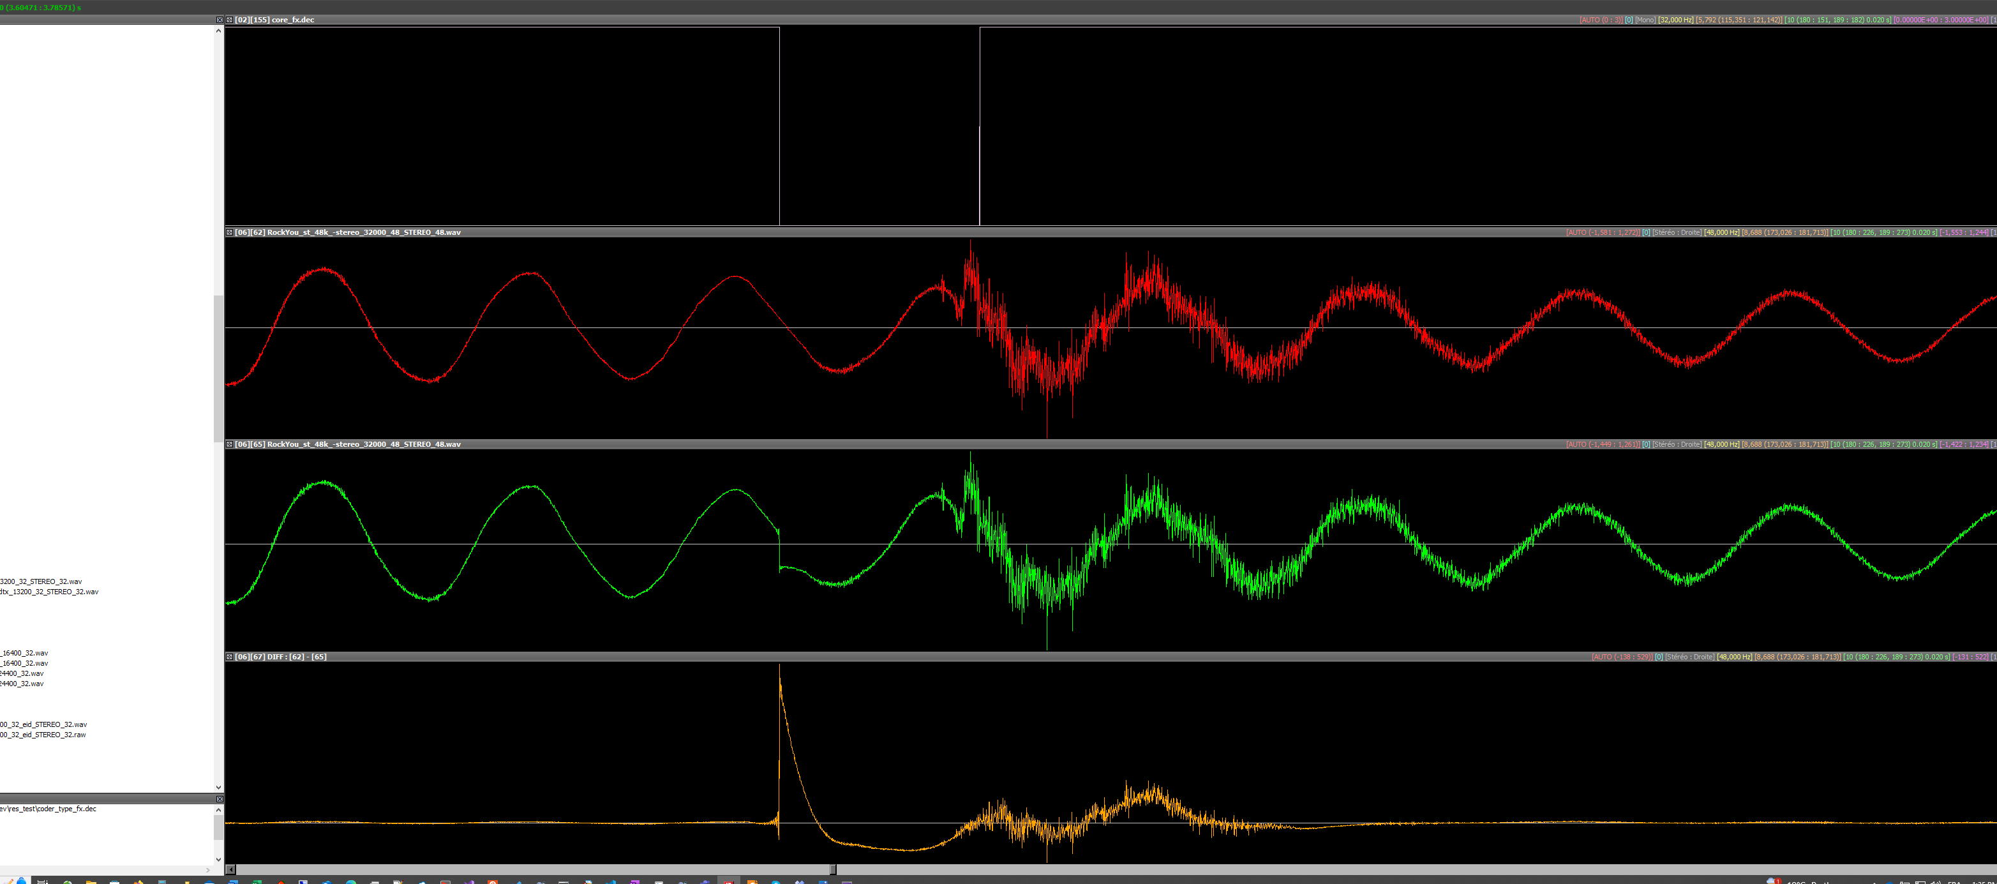The width and height of the screenshot is (1997, 884).
Task: Select 00_32_eid_STEREO_32.raw file entry
Action: 43,735
